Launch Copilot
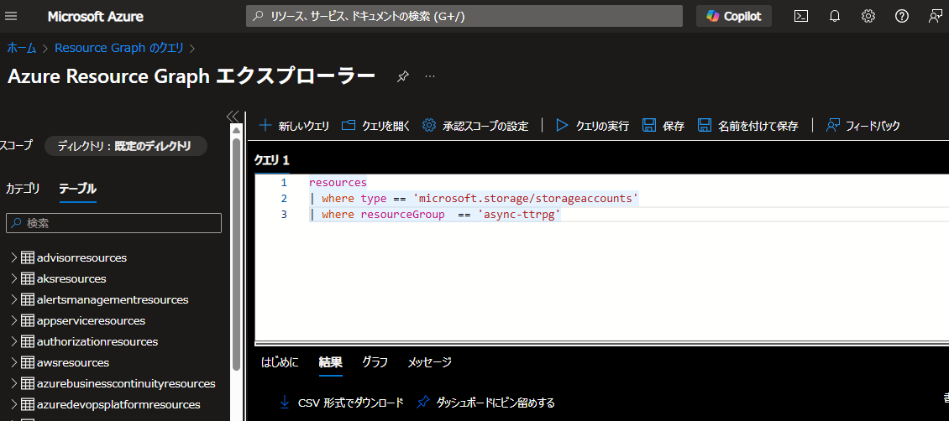Screen dimensions: 949x421 733,16
